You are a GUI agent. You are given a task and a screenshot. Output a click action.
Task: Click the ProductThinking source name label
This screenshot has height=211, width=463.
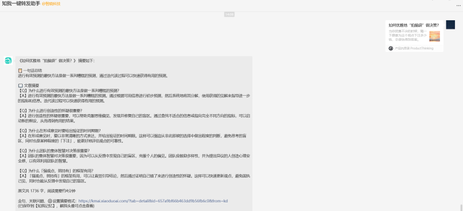[x=414, y=48]
